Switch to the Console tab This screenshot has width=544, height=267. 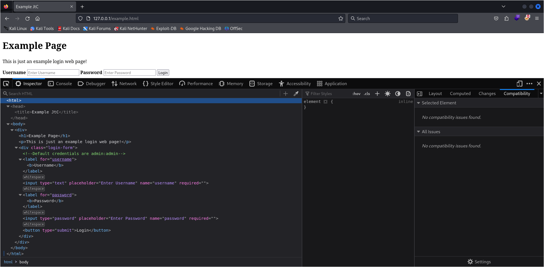[60, 84]
